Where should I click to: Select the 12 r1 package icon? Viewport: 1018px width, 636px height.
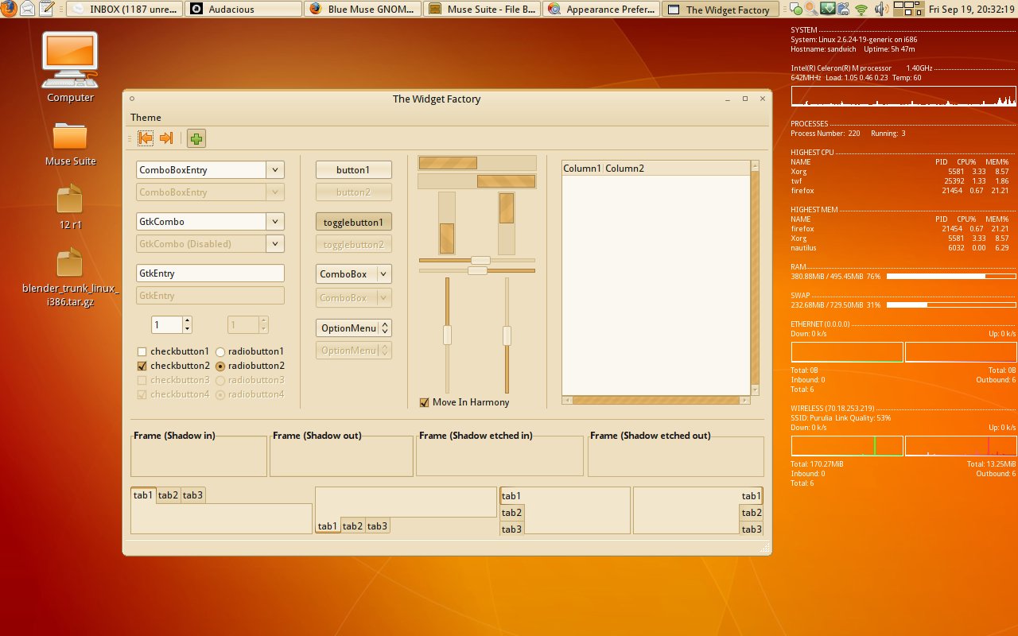[70, 200]
